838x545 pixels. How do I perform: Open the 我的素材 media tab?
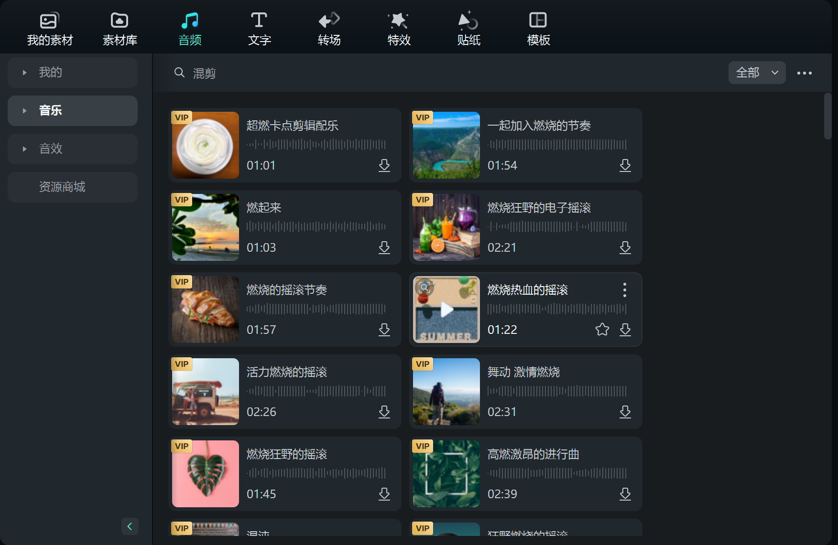pos(50,29)
